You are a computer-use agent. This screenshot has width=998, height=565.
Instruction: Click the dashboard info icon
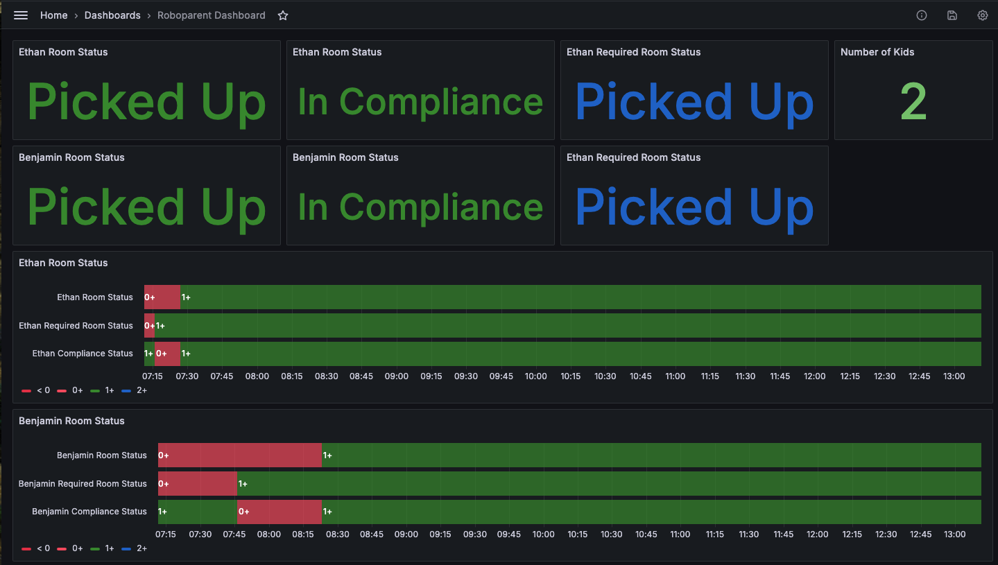click(x=921, y=15)
